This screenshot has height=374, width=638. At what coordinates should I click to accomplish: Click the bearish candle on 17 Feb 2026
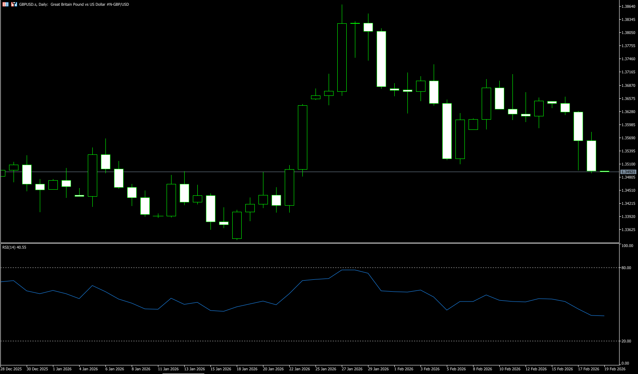pyautogui.click(x=578, y=126)
